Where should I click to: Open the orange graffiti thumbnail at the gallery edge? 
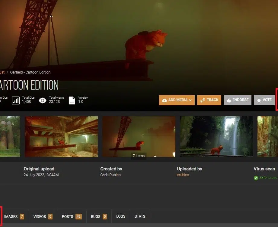(x=268, y=137)
